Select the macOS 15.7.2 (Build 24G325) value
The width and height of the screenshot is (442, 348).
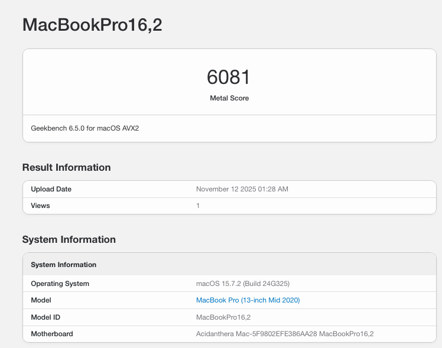tap(243, 284)
